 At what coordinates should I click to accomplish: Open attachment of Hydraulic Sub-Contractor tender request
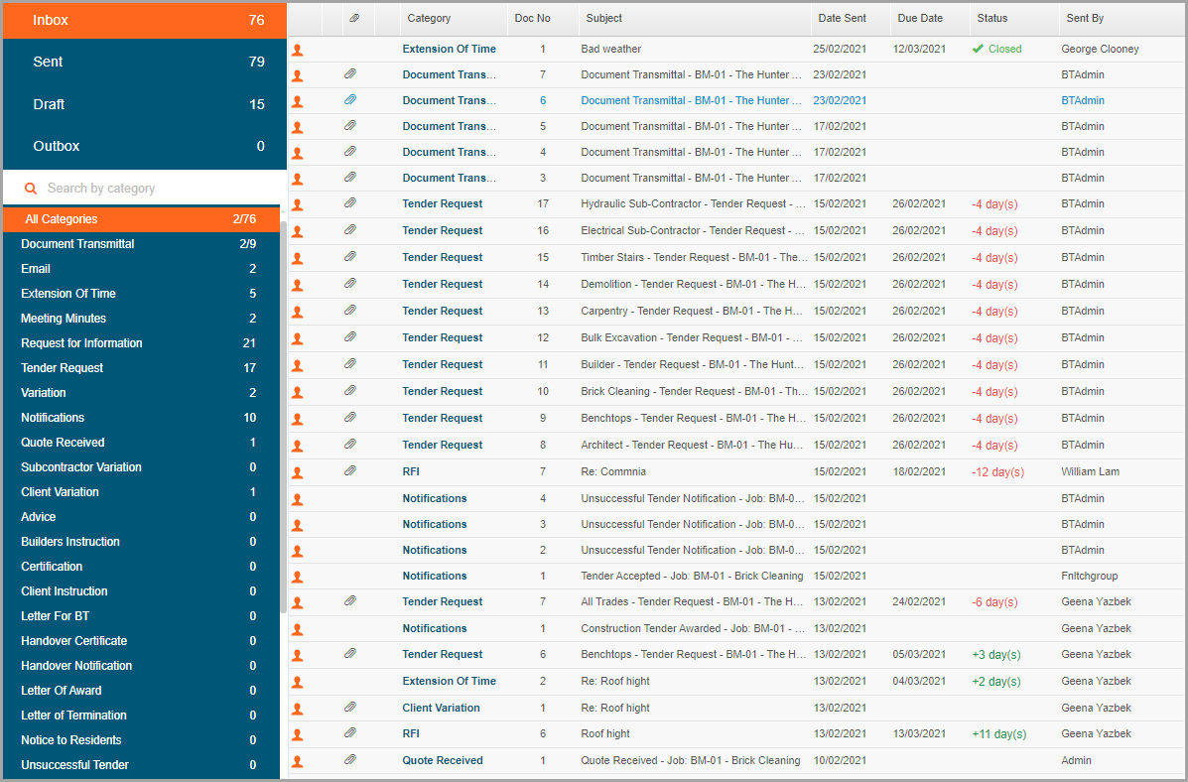point(350,203)
